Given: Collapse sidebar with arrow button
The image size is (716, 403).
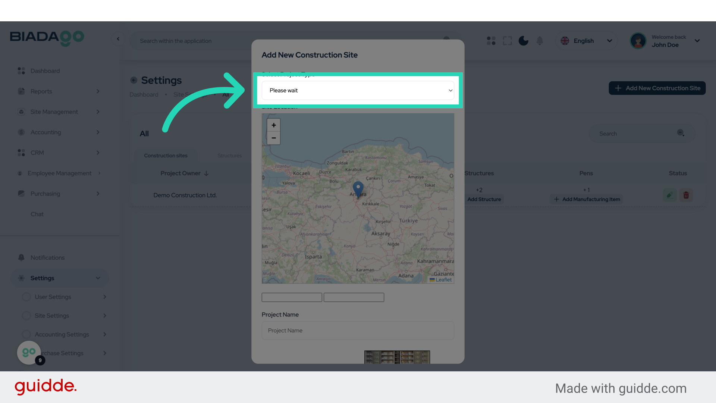Looking at the screenshot, I should pos(118,39).
